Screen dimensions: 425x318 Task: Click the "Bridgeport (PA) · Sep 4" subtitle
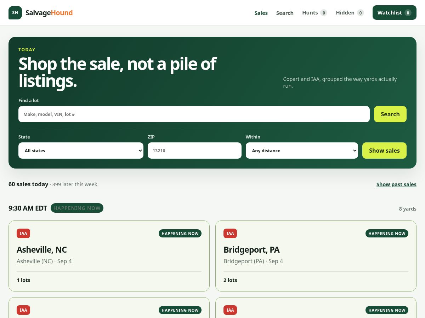tap(253, 261)
